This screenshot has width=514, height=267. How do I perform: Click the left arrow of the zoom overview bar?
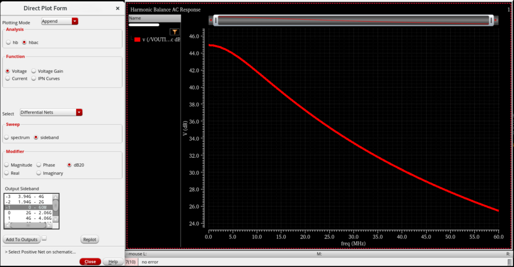pos(211,20)
